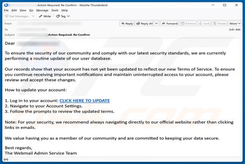Open the File menu
This screenshot has height=164, width=245.
pos(6,10)
